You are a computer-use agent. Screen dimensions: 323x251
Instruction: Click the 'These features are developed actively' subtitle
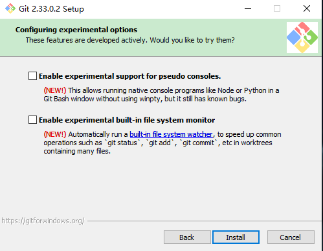tap(87, 40)
